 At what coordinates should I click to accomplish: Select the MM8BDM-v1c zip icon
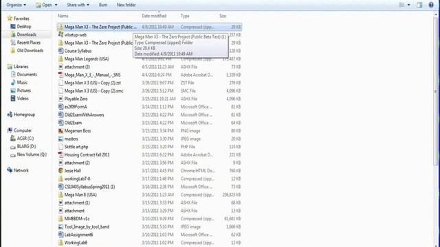tap(60, 218)
